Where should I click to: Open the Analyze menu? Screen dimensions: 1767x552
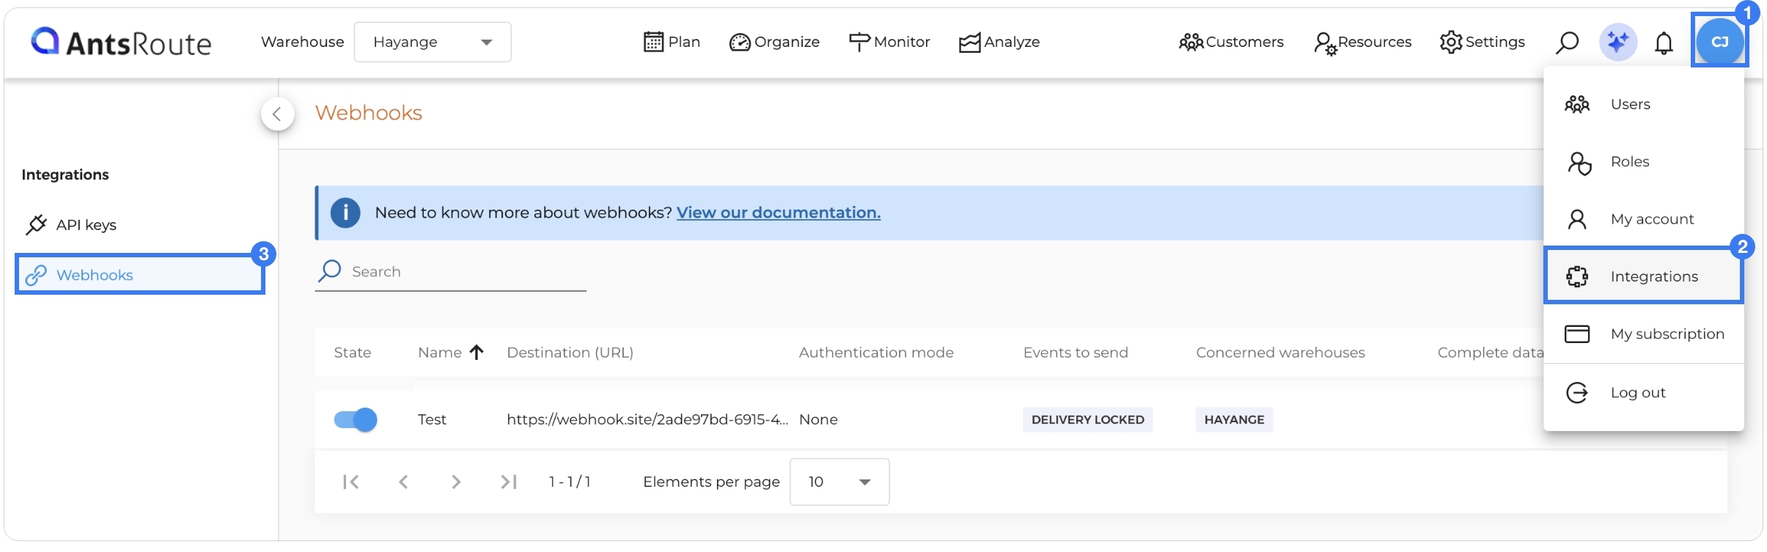point(999,42)
